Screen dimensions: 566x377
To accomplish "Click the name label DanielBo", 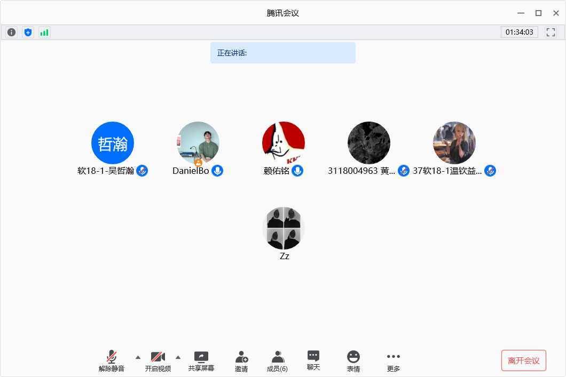I will click(x=191, y=171).
